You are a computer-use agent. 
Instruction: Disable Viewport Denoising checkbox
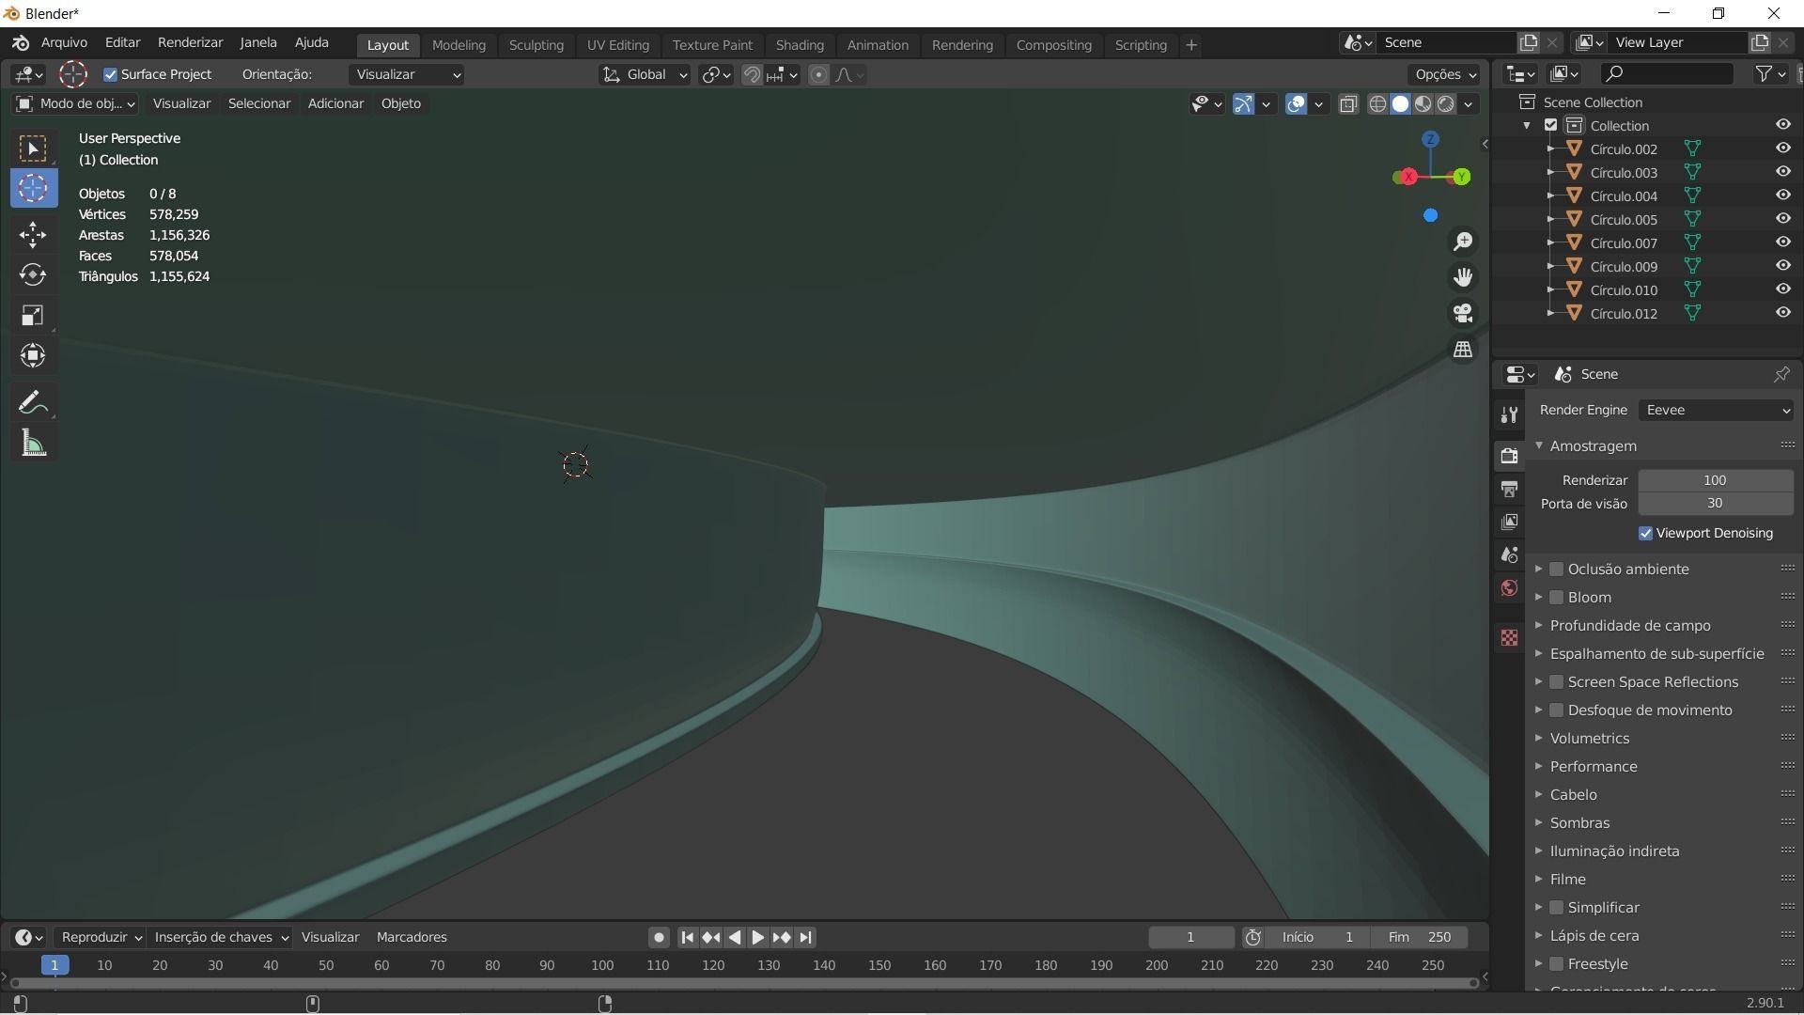pyautogui.click(x=1645, y=533)
